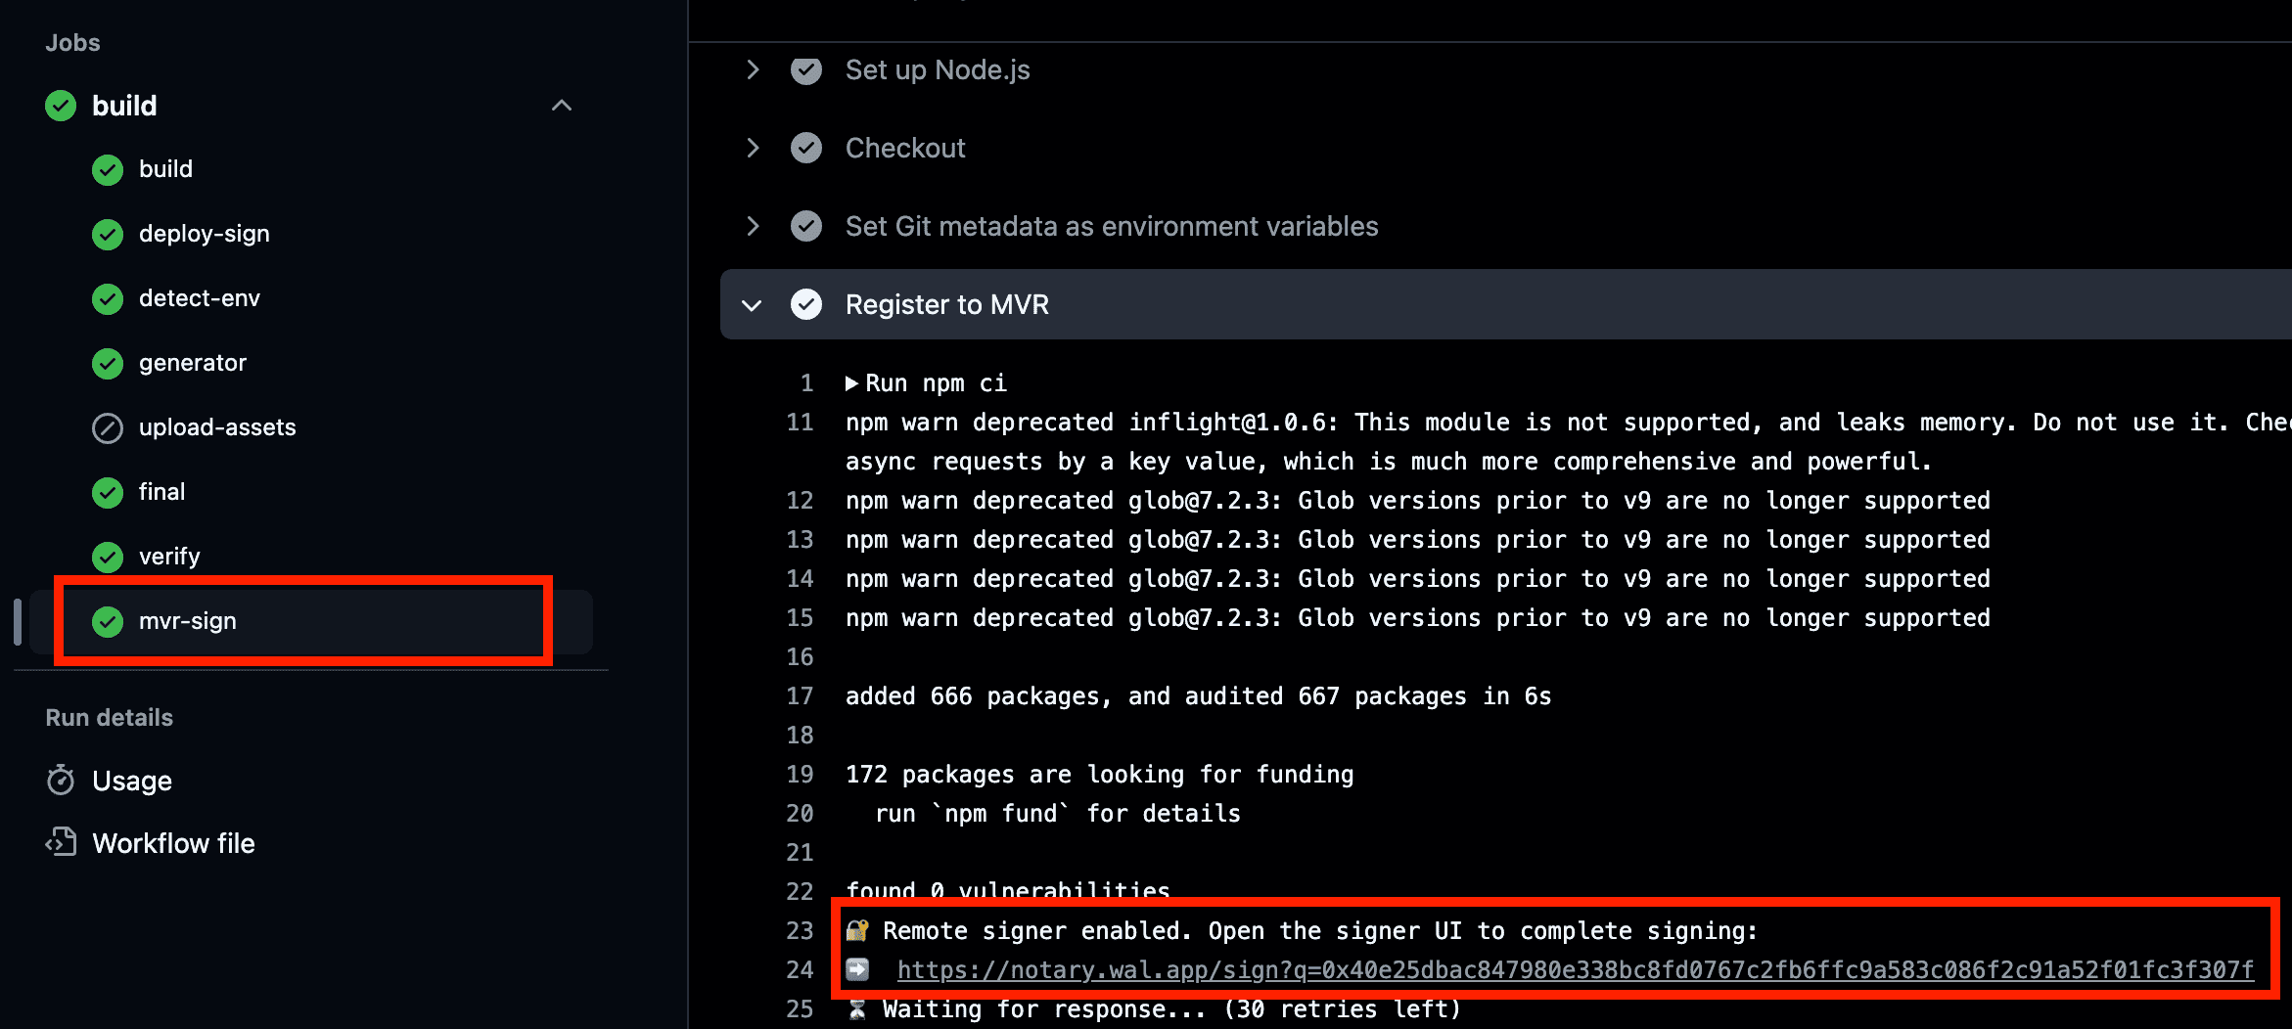The image size is (2292, 1029).
Task: Click log line number 12
Action: (800, 500)
